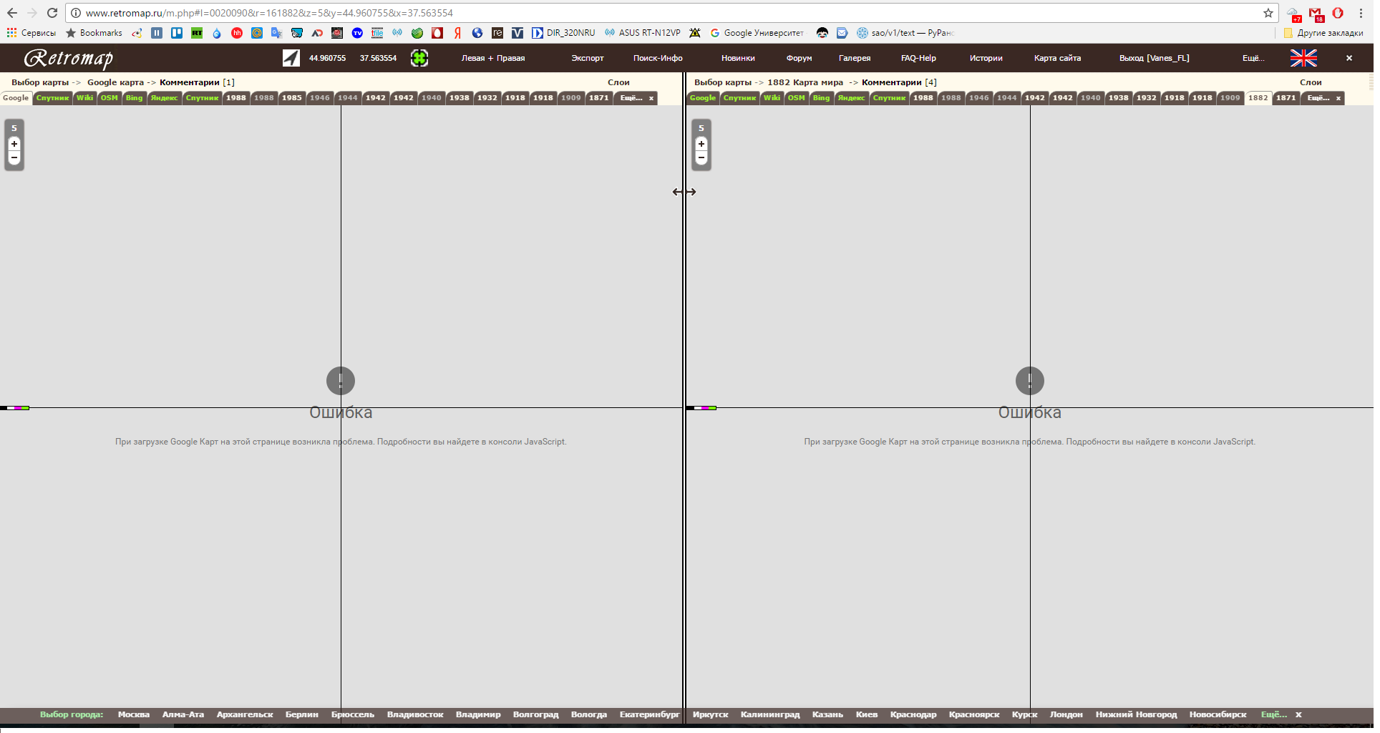Screen dimensions: 1380x733
Task: Select the 1985 tab in left panel
Action: [x=291, y=98]
